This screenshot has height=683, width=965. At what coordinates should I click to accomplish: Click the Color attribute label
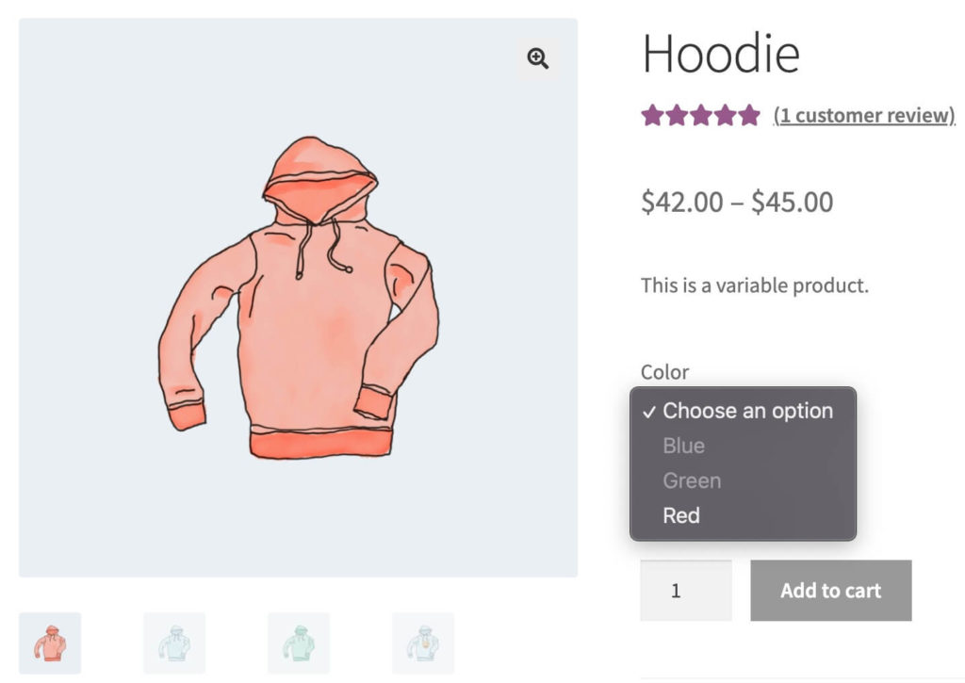tap(664, 372)
